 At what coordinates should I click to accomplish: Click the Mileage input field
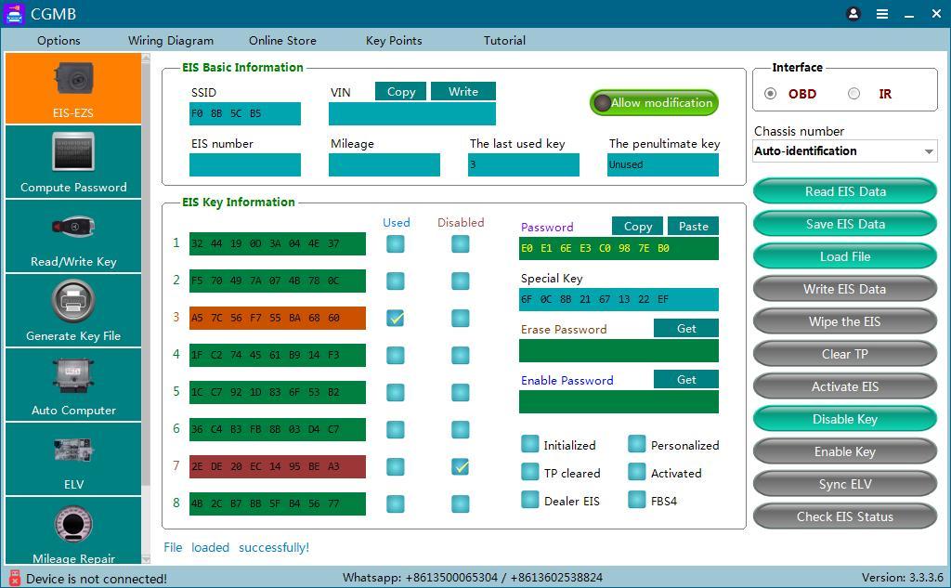coord(384,164)
